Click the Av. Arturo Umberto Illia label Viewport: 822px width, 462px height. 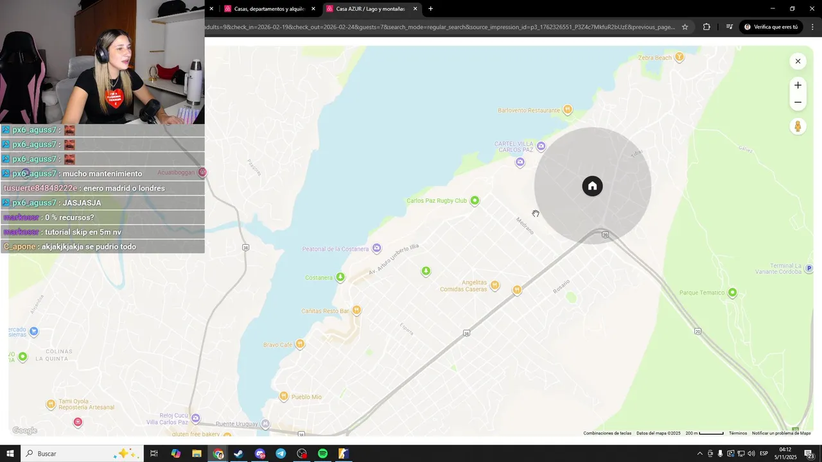[x=394, y=260]
